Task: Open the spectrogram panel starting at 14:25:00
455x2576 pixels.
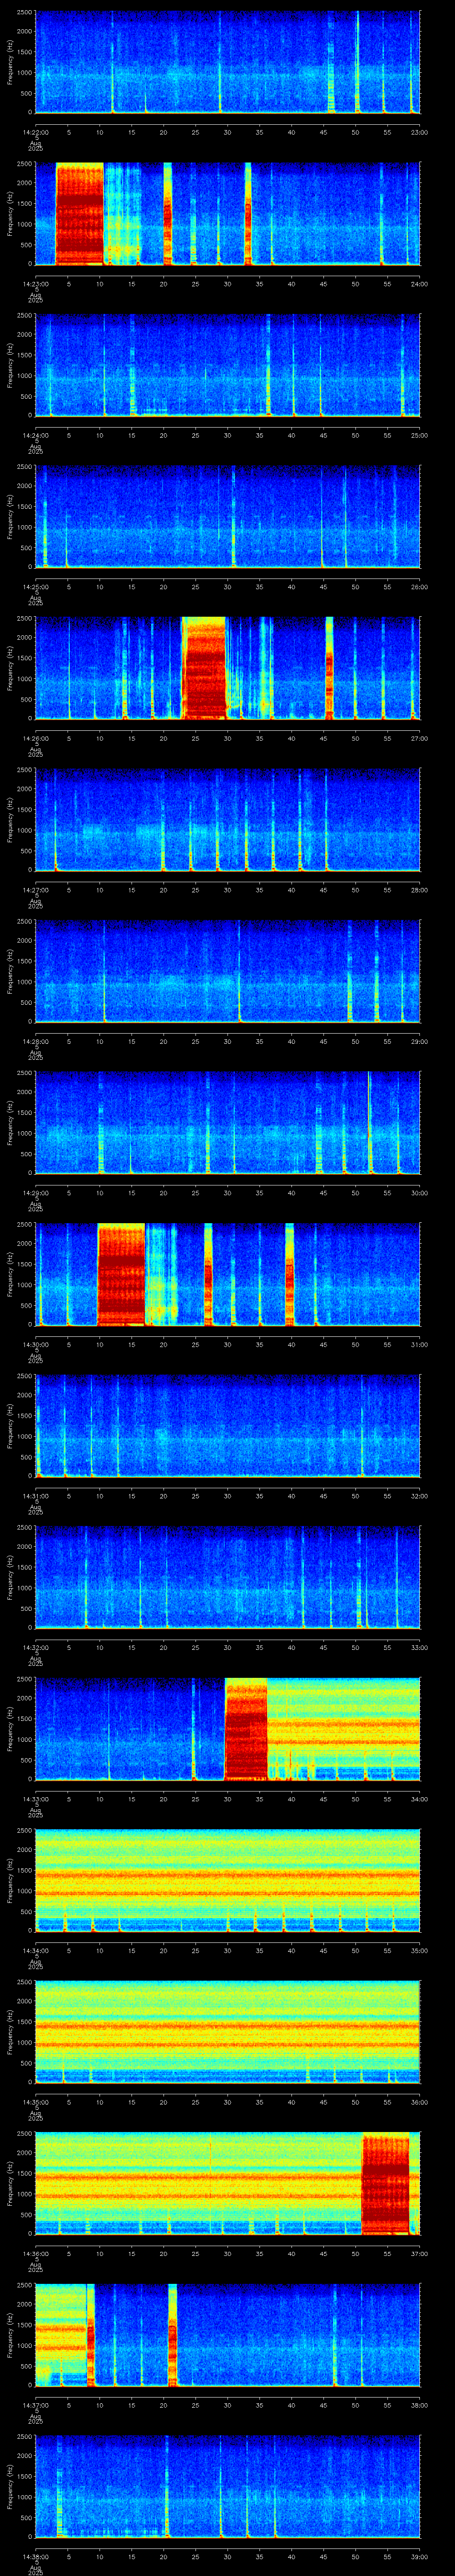Action: 227,516
